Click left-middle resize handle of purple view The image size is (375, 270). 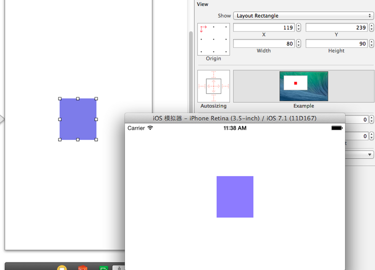point(60,119)
